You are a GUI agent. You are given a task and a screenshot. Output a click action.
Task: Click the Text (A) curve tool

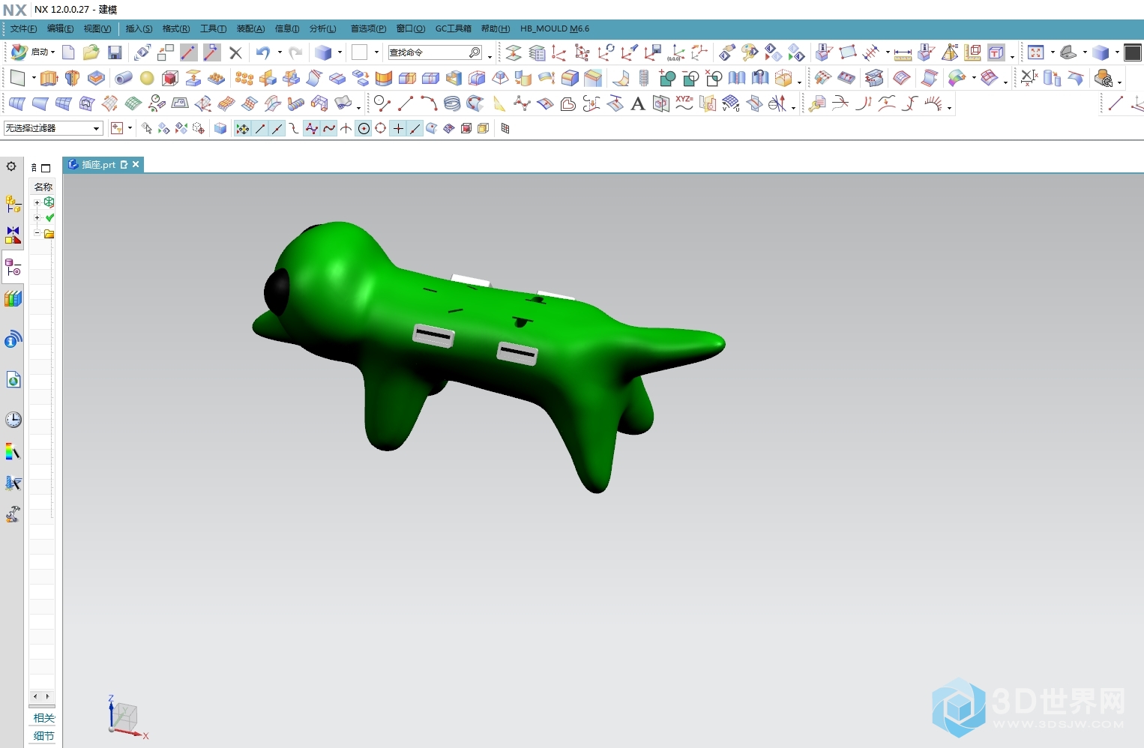[638, 103]
